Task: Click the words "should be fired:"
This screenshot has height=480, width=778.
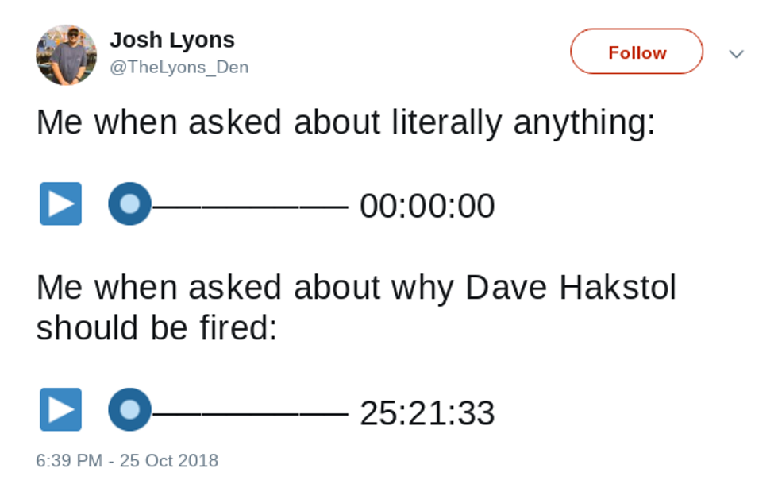Action: 156,327
